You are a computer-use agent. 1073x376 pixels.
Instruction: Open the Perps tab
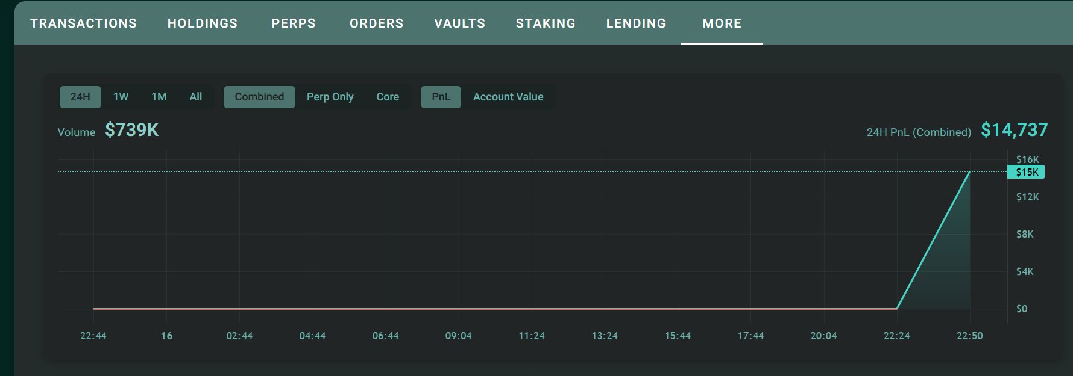(x=294, y=23)
